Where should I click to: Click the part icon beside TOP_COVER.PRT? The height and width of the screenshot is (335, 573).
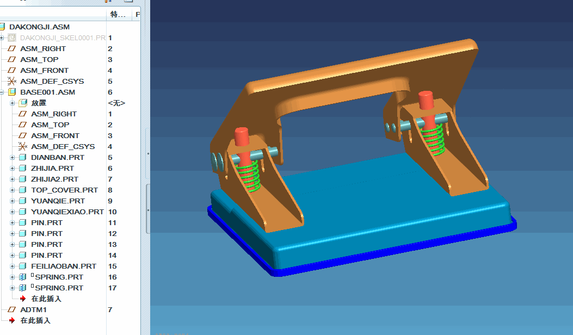[x=22, y=190]
